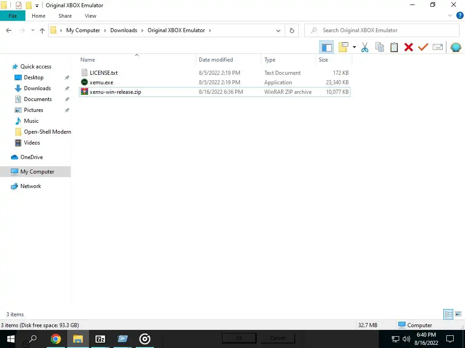Screen dimensions: 465x348
Task: Expand chevron after Downloads breadcrumb
Action: 142,30
